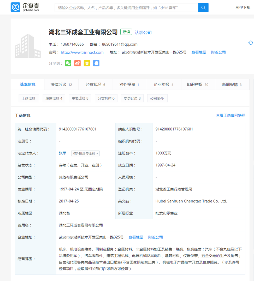
Task: Click English name Hubei Sanhuan Chengtao Trade
Action: pyautogui.click(x=191, y=201)
